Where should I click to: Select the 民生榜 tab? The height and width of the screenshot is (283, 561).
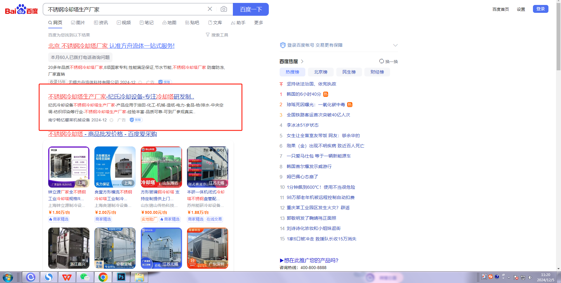349,72
